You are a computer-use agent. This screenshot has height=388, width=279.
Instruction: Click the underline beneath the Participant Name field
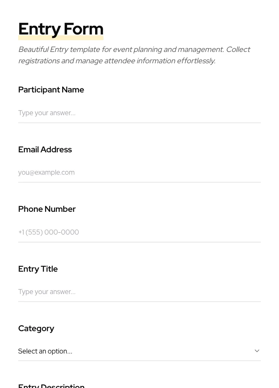[x=139, y=123]
